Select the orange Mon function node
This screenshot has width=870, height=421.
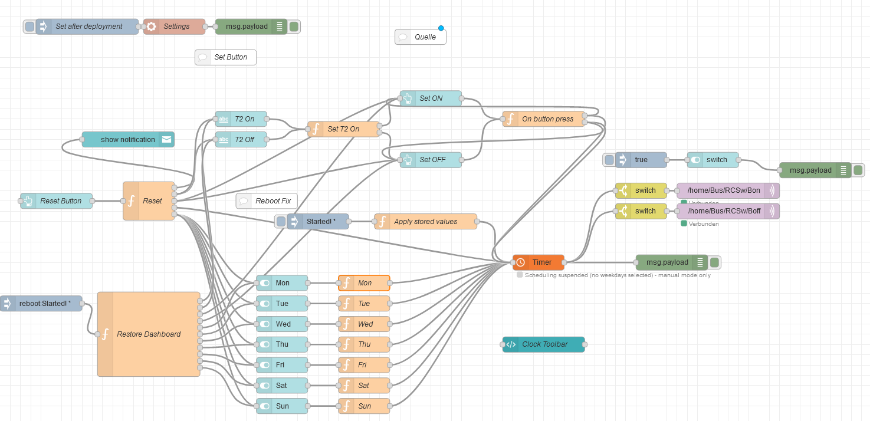[x=364, y=283]
